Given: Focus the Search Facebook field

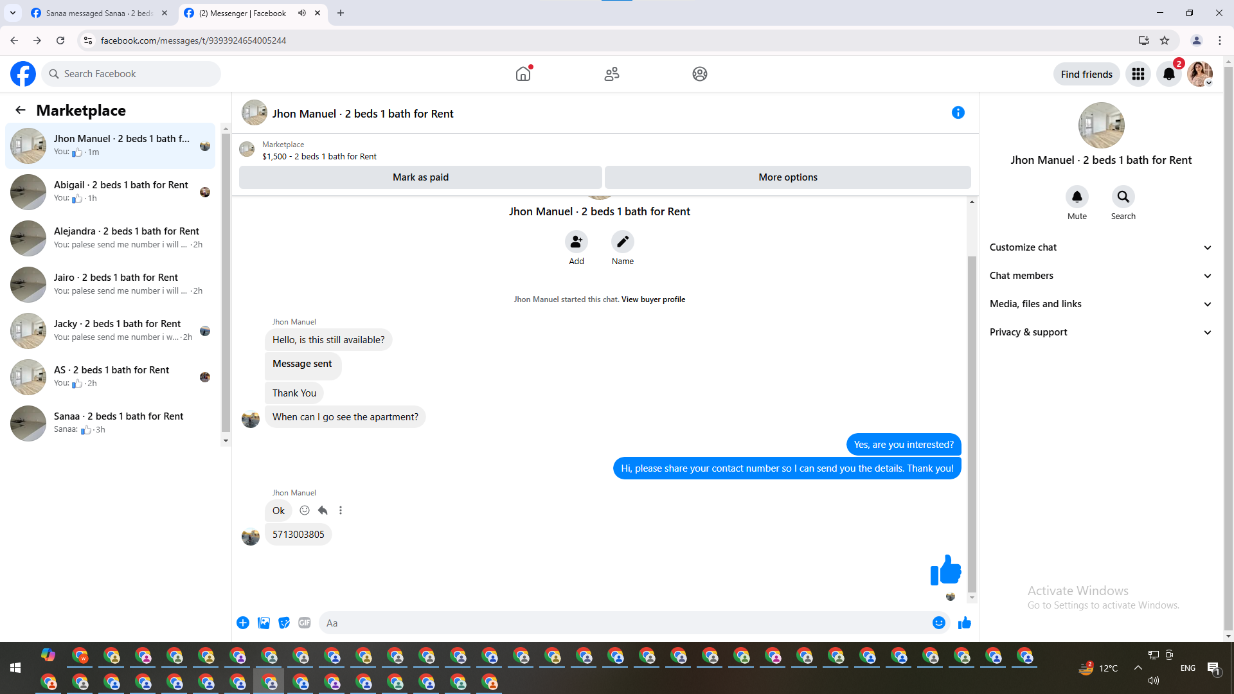Looking at the screenshot, I should click(x=131, y=74).
